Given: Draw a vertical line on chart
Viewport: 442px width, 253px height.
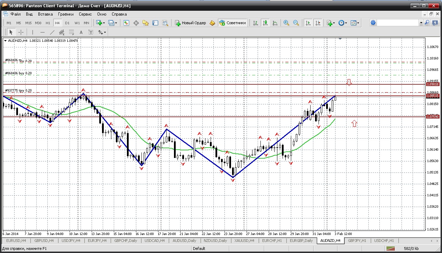Looking at the screenshot, I should 33,32.
